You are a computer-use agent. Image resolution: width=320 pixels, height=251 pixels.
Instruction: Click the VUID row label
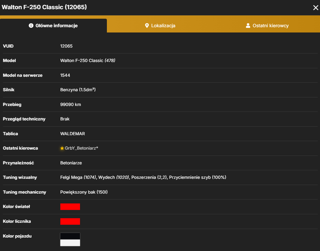[8, 46]
